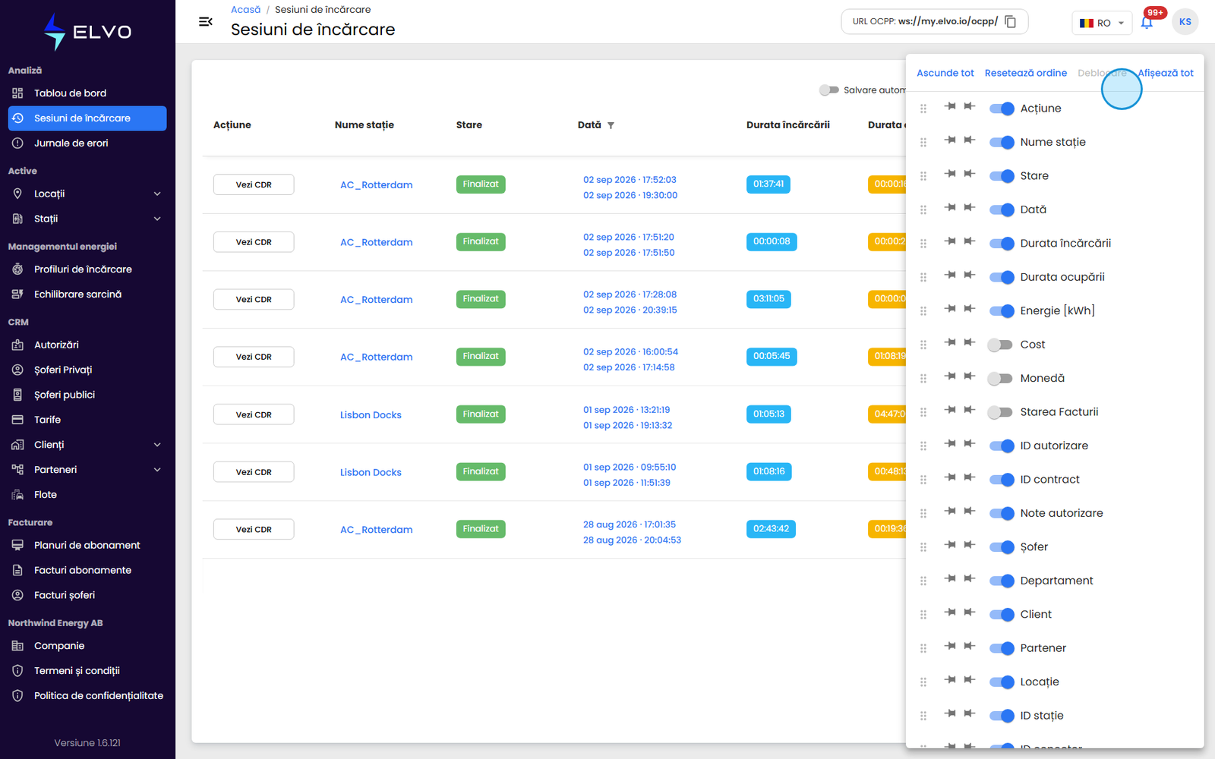Screen dimensions: 1215x759
Task: Open the KS user avatar menu
Action: coord(1185,22)
